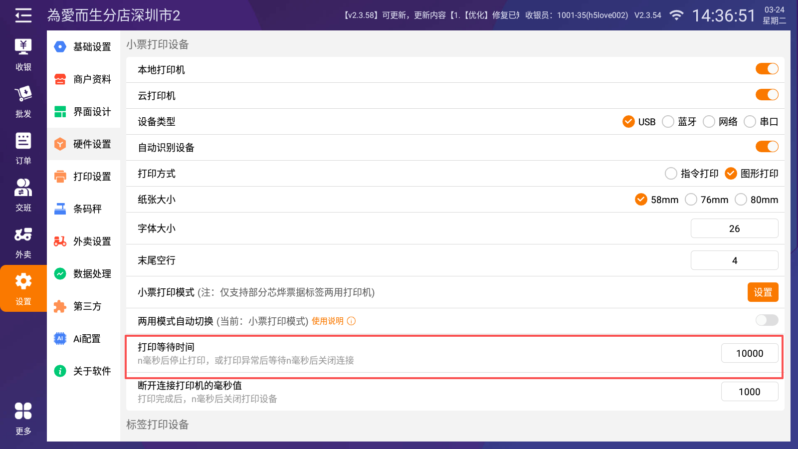Turn off the 云打印机 switch
Viewport: 798px width, 449px height.
coord(767,95)
